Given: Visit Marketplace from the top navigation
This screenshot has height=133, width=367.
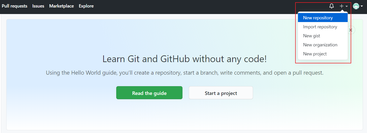Looking at the screenshot, I should point(62,6).
